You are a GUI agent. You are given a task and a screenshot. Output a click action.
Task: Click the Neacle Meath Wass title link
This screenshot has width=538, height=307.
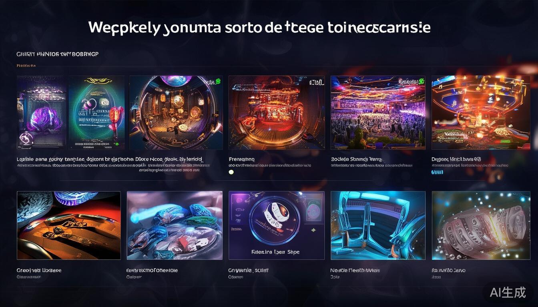tap(355, 270)
